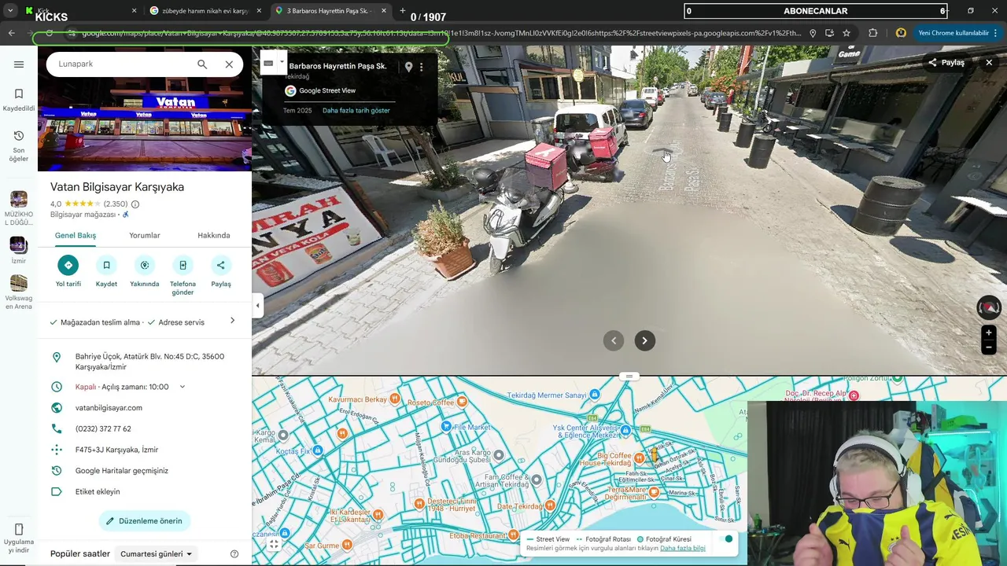
Task: Open the Chrome three-dot menu
Action: tap(995, 33)
